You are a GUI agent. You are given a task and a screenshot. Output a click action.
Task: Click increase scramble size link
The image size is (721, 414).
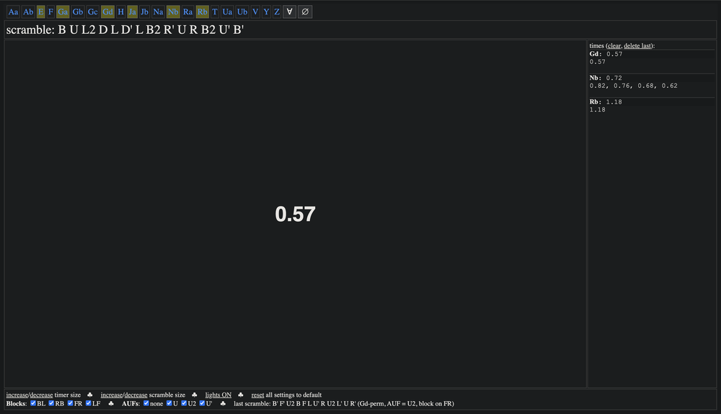[x=112, y=395]
